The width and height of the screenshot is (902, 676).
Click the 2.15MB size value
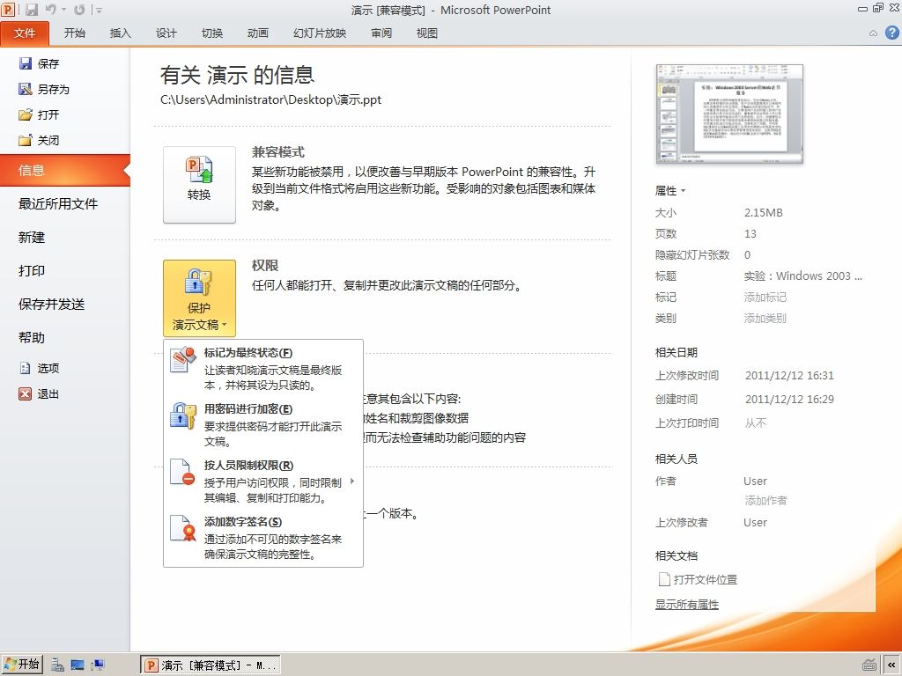click(x=764, y=213)
